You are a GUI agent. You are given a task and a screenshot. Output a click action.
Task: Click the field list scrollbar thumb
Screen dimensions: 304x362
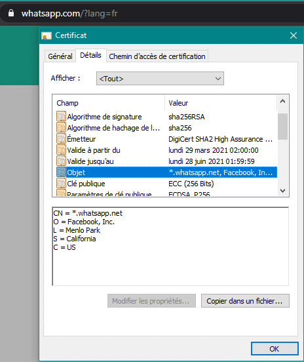(282, 127)
